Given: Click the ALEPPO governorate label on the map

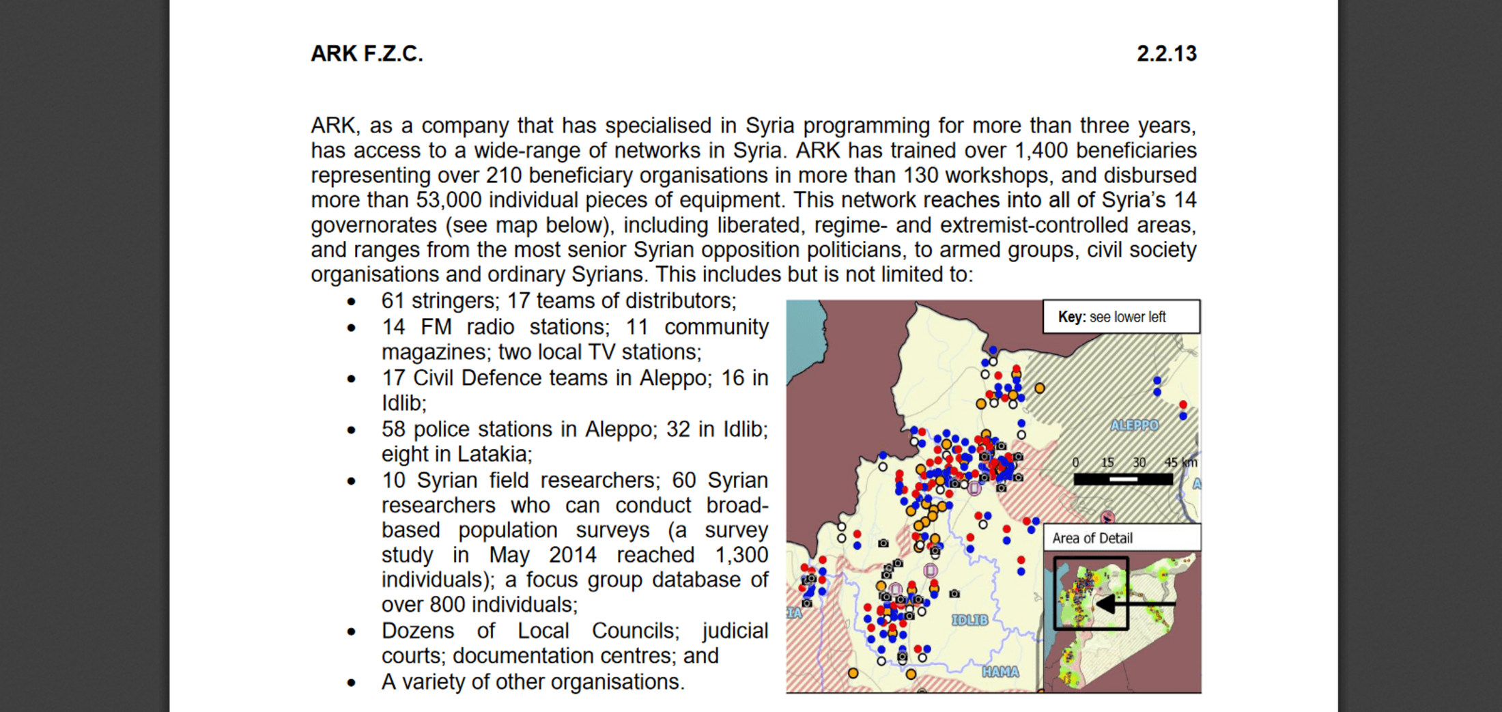Looking at the screenshot, I should [1134, 425].
